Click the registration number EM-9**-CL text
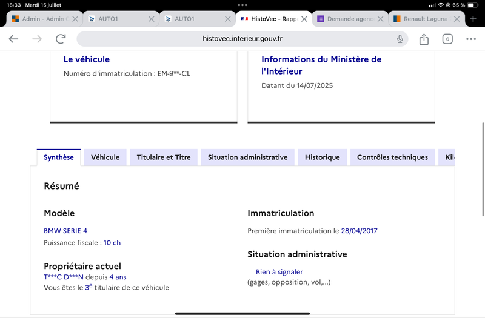Image resolution: width=485 pixels, height=318 pixels. 174,73
